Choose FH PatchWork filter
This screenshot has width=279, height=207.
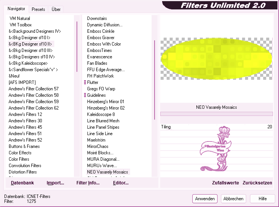[101, 76]
